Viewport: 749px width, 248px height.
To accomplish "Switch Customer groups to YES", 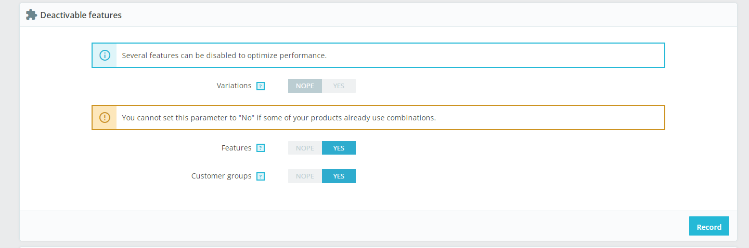I will pos(339,176).
